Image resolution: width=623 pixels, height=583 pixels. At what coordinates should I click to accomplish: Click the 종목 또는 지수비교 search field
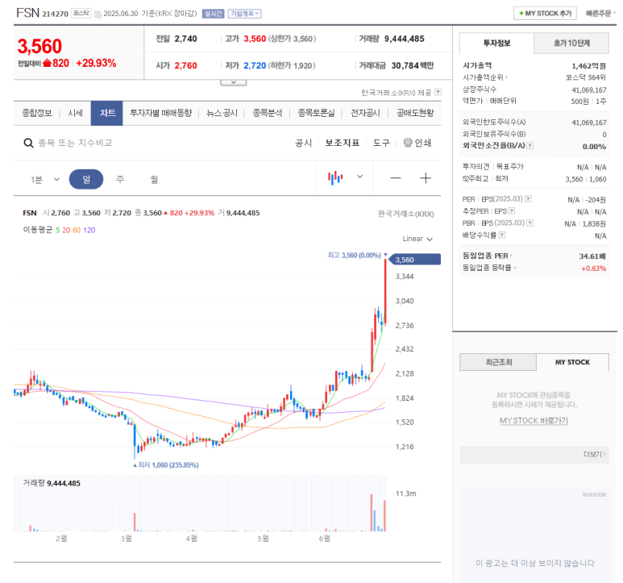75,143
